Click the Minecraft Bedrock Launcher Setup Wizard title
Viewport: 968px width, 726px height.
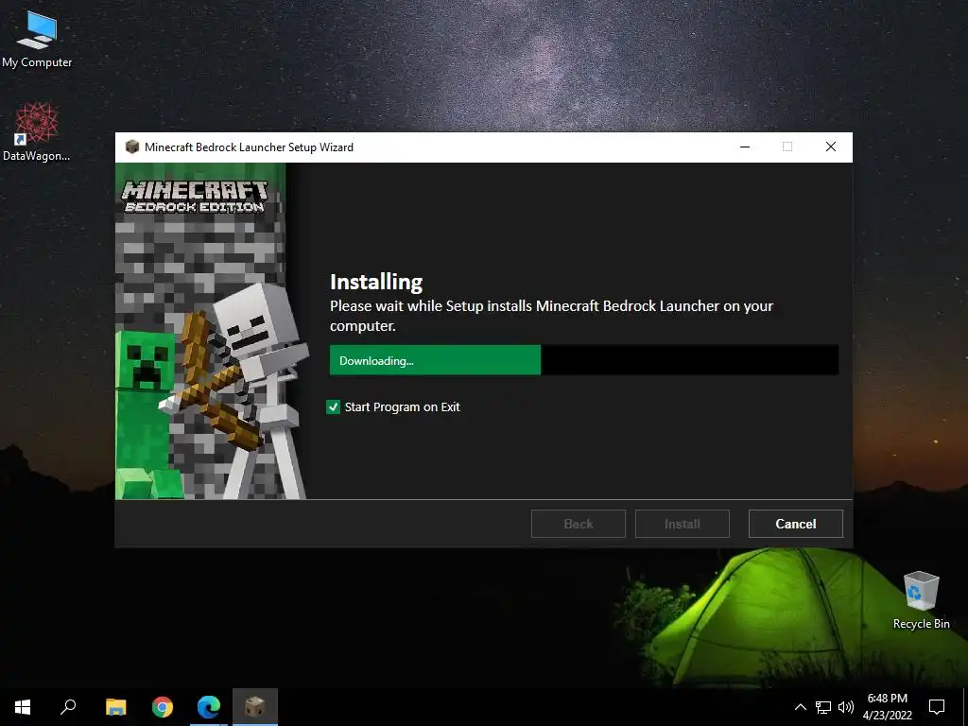(249, 147)
